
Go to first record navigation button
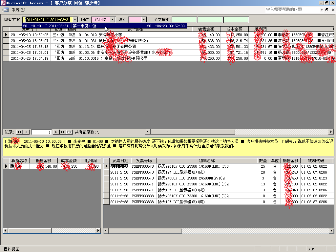pos(19,132)
